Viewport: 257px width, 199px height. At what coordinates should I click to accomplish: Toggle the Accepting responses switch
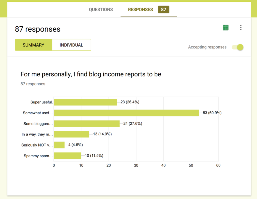238,47
